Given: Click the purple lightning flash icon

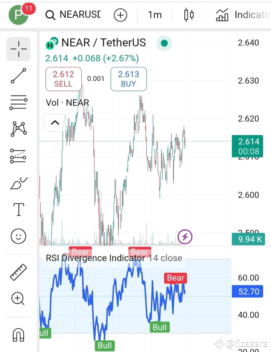Looking at the screenshot, I should (185, 237).
